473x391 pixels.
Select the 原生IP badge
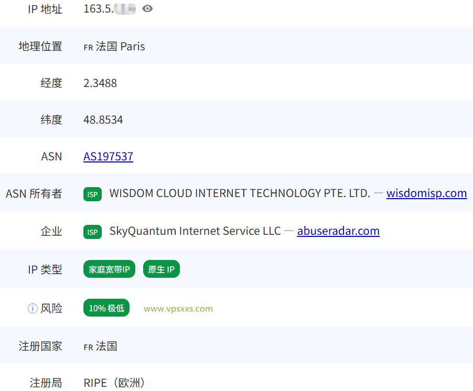[162, 269]
